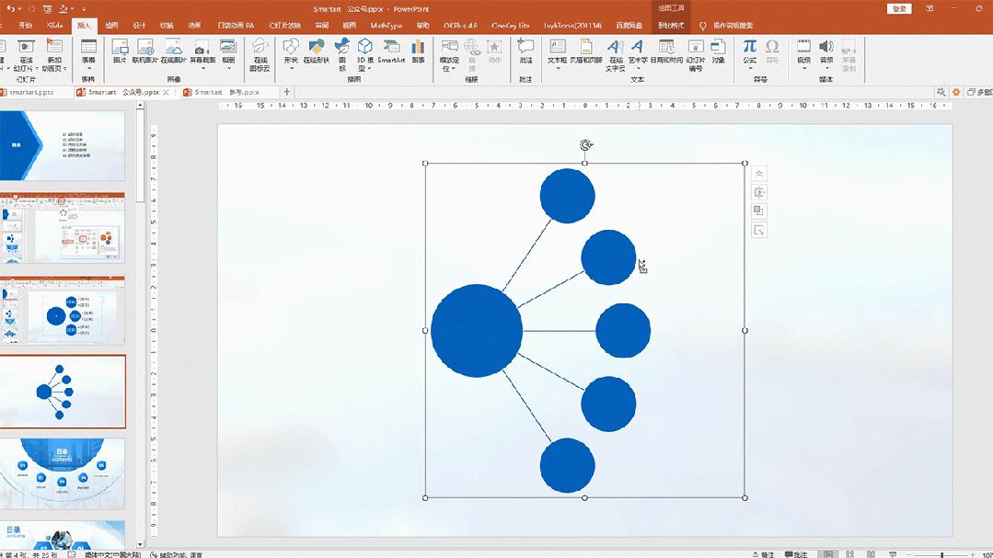993x558 pixels.
Task: Select the large blue circle on the slide
Action: 476,330
